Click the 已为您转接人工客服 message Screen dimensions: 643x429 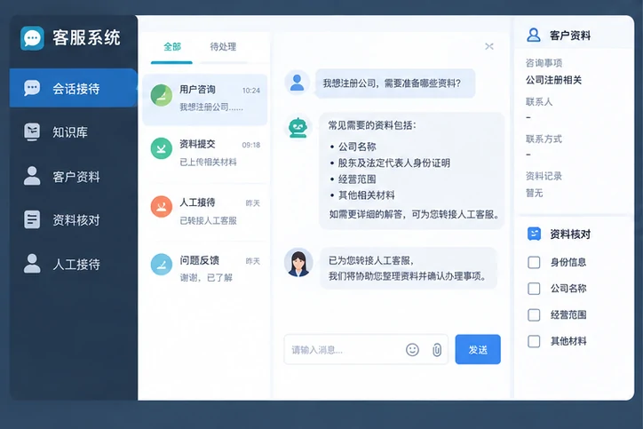[409, 268]
